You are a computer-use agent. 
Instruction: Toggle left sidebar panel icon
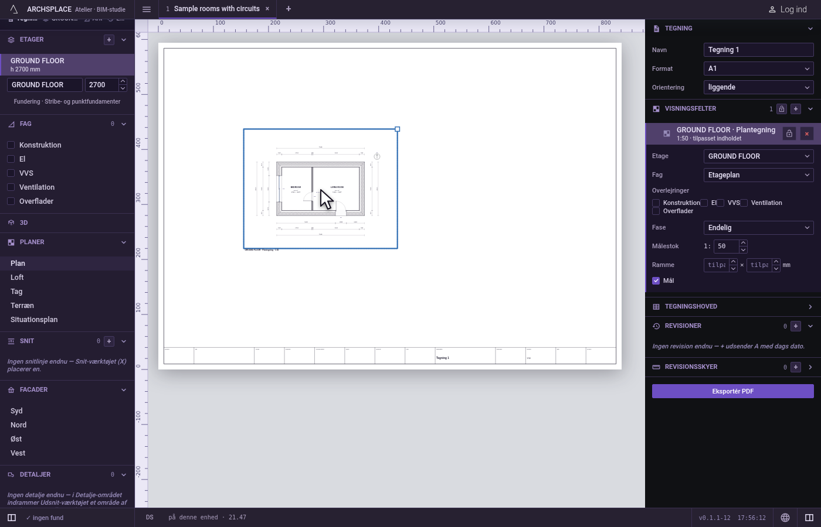click(x=12, y=518)
